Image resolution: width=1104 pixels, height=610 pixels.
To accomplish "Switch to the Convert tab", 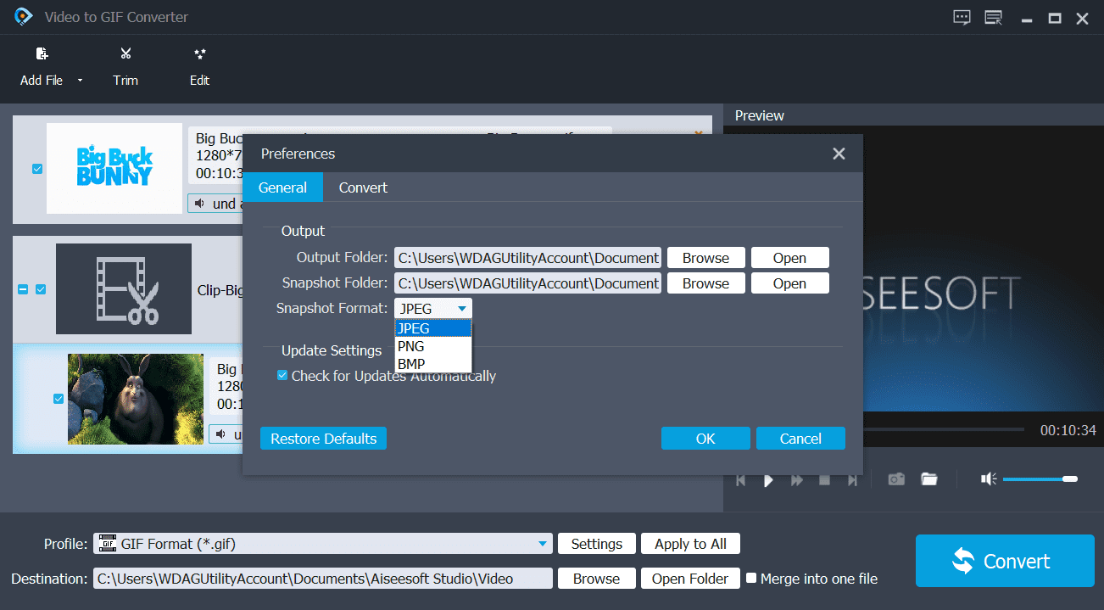I will coord(363,187).
